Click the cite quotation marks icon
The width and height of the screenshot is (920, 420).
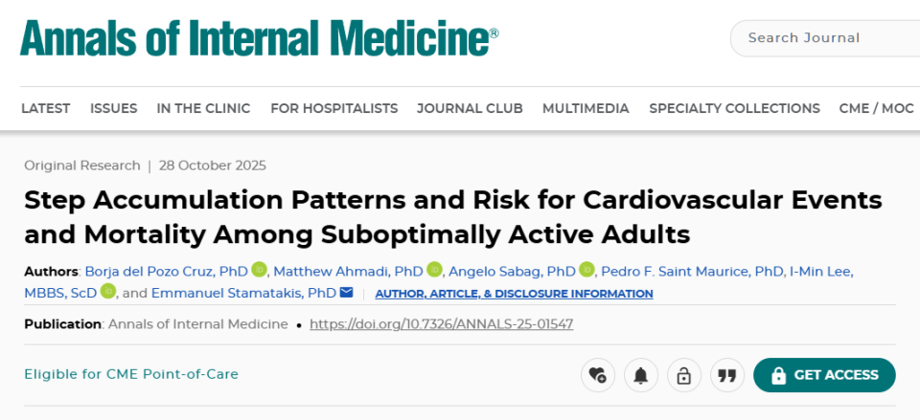pos(727,375)
